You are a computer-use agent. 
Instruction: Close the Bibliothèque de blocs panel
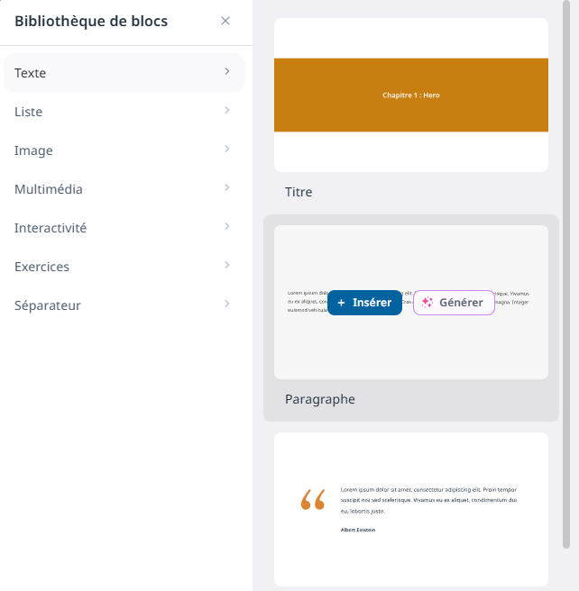[225, 21]
